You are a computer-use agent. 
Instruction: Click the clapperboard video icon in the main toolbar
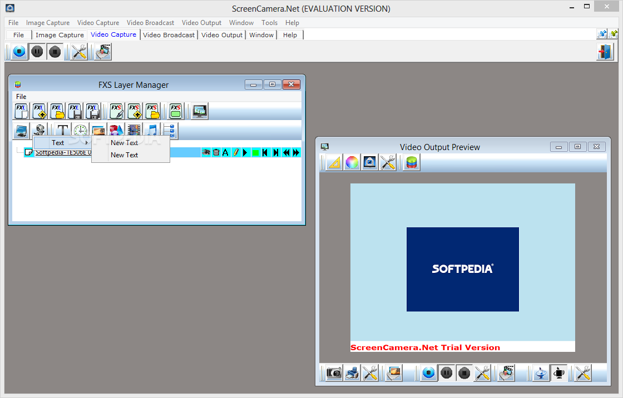coord(103,52)
